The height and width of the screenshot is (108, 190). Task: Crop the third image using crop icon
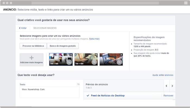[x=119, y=62]
